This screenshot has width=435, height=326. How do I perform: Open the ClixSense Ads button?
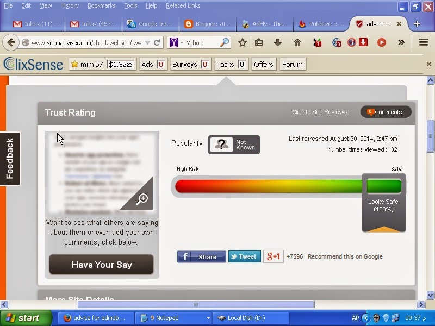(x=153, y=64)
